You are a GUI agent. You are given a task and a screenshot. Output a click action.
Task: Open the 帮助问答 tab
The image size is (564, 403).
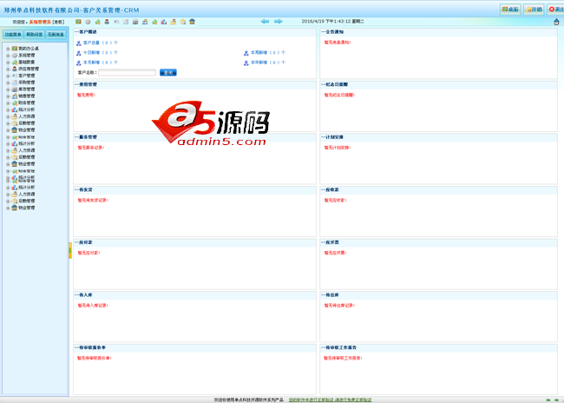click(x=35, y=34)
